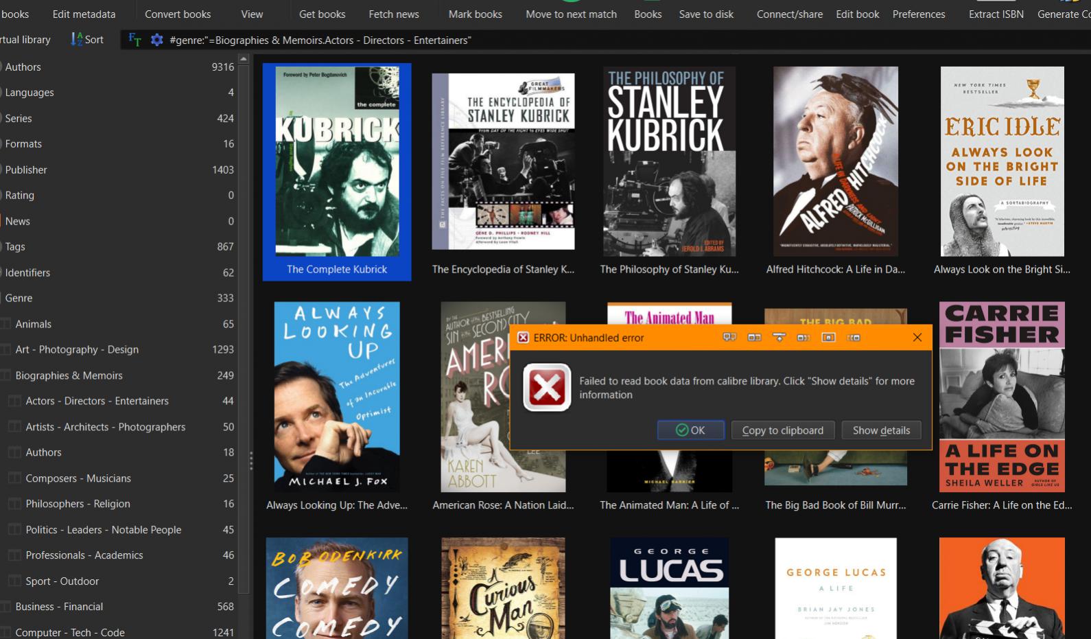
Task: Click Edit book in toolbar
Action: (x=858, y=14)
